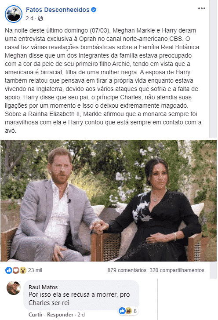Click the Haha reaction on the comment
Viewport: 218px width, 320px height.
(129, 311)
